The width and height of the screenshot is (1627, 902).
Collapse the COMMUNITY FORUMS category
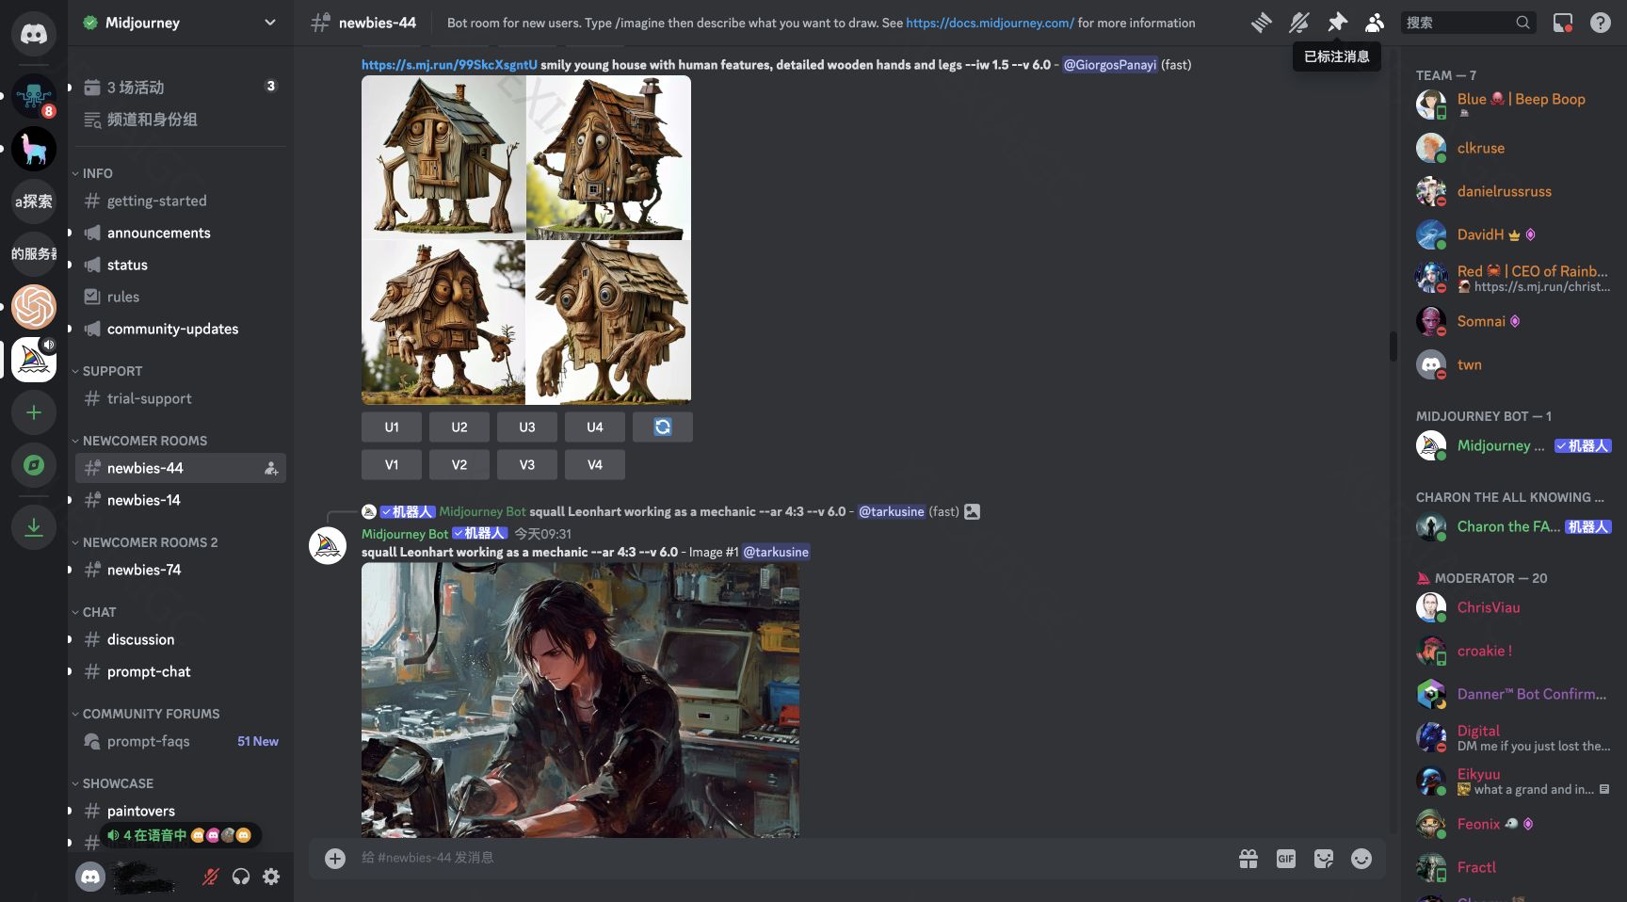coord(146,714)
